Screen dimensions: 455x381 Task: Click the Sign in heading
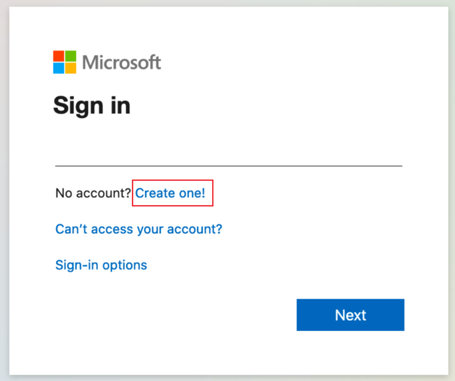coord(92,106)
